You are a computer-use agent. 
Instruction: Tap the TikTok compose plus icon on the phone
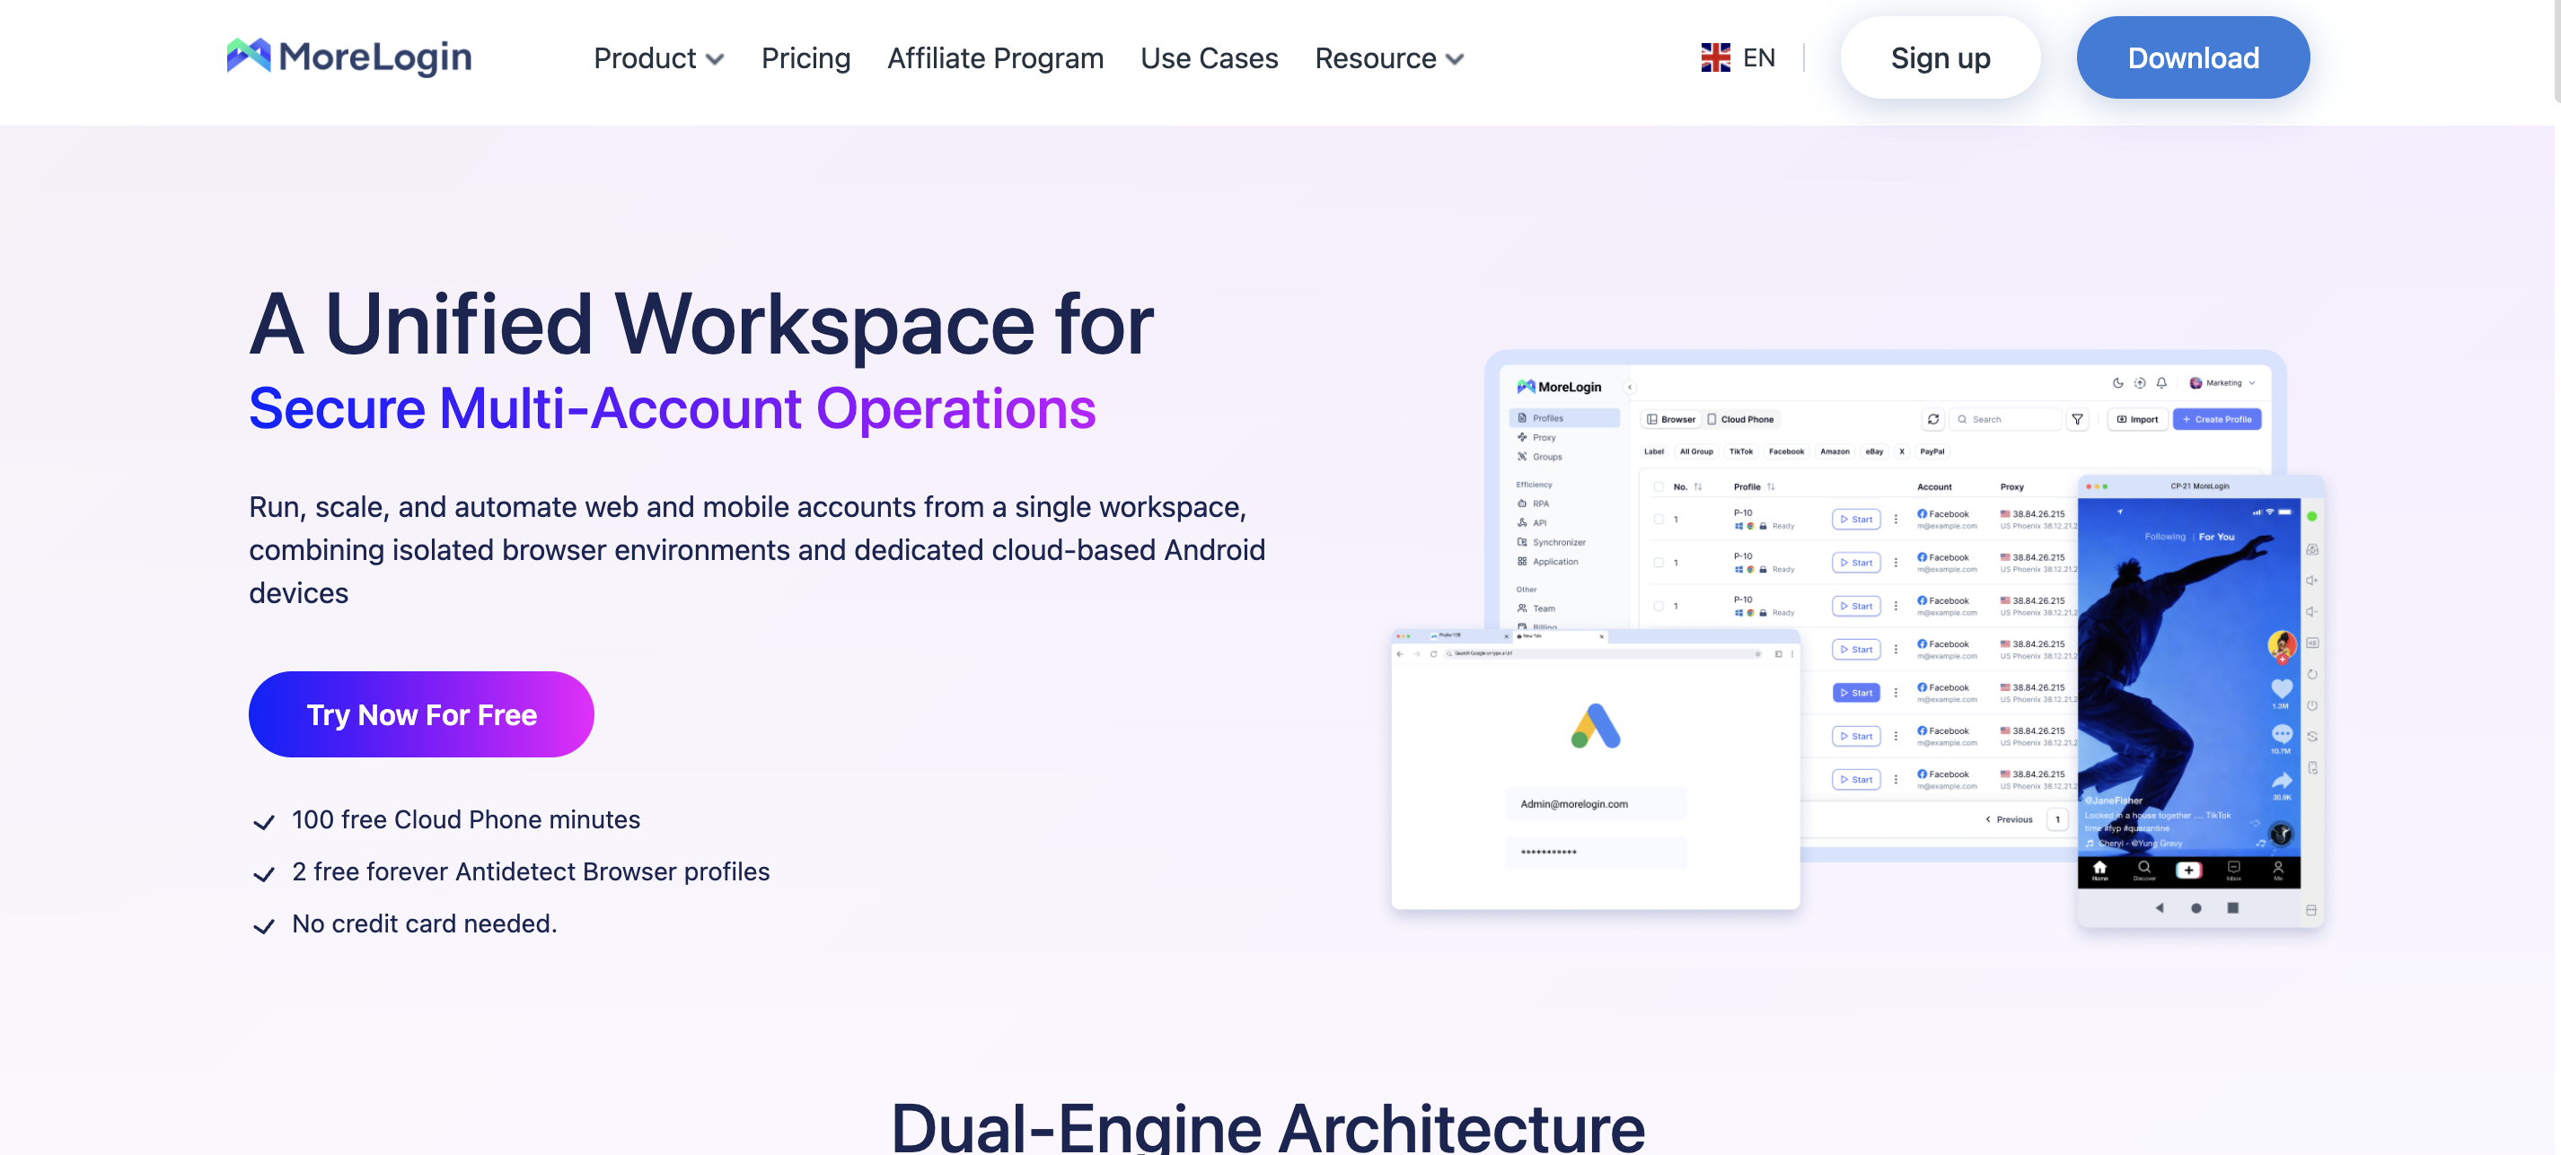pyautogui.click(x=2187, y=871)
